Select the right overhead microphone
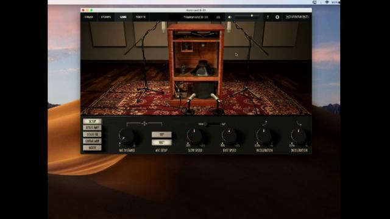The image size is (390, 219). (x=229, y=27)
